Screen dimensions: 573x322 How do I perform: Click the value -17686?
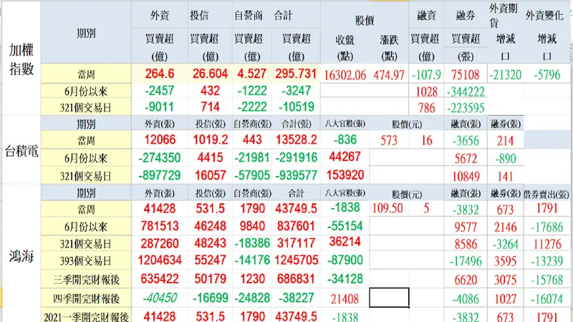[x=546, y=228]
